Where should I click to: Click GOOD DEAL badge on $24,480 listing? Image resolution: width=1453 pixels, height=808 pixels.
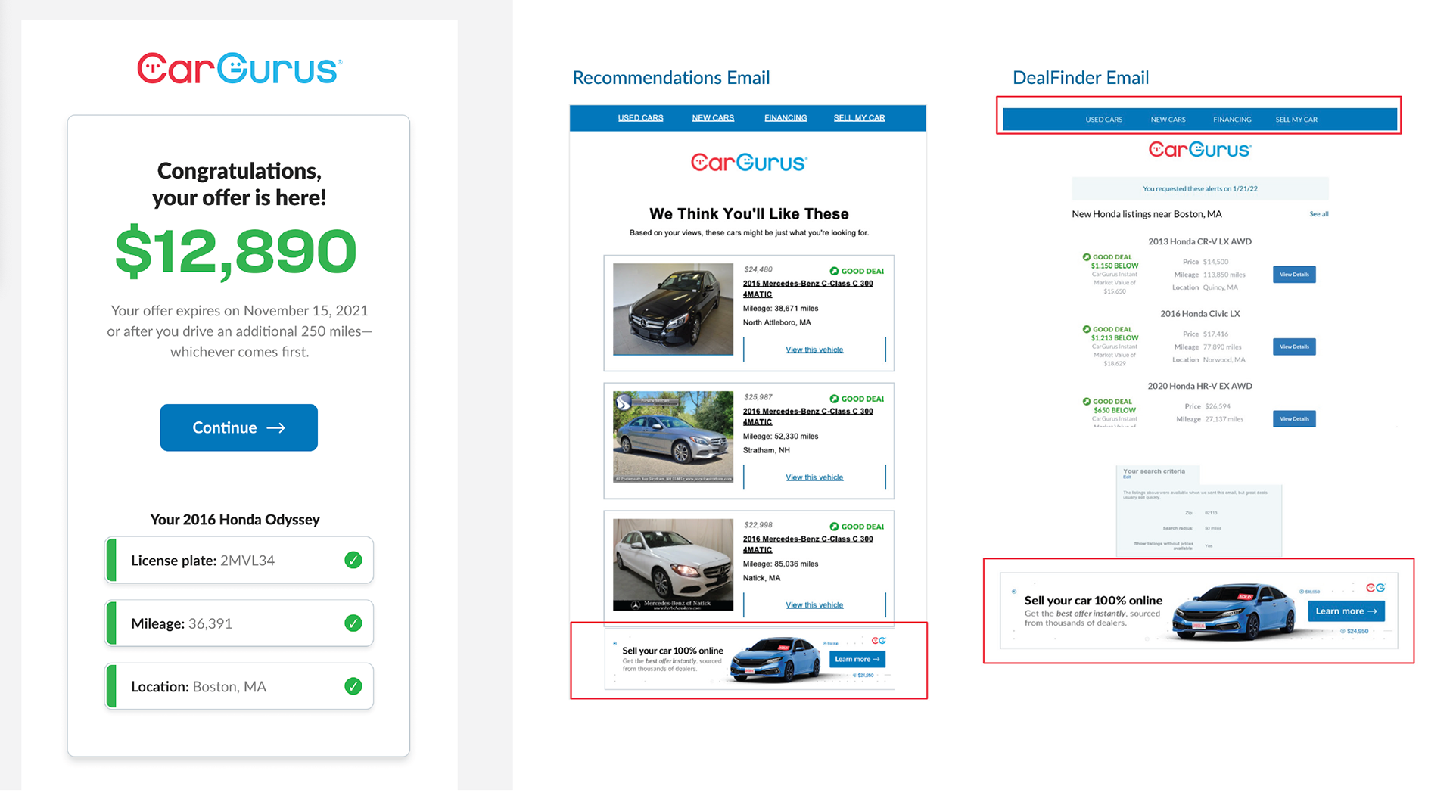[857, 271]
